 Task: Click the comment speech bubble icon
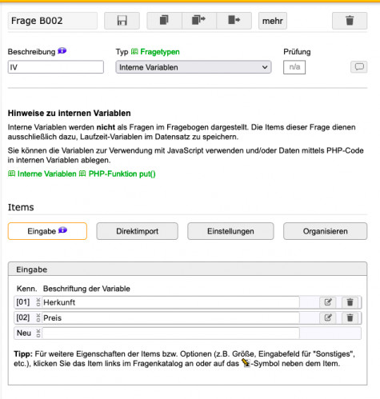coord(359,66)
